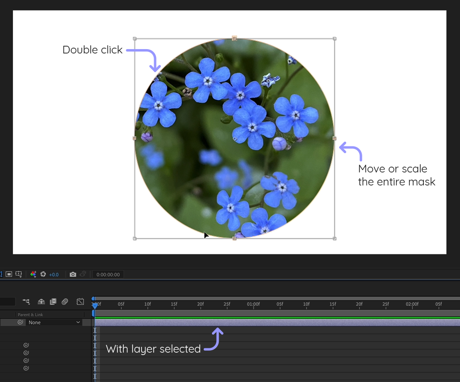Open the Show Channel RGB color icon
This screenshot has height=382, width=460.
33,274
